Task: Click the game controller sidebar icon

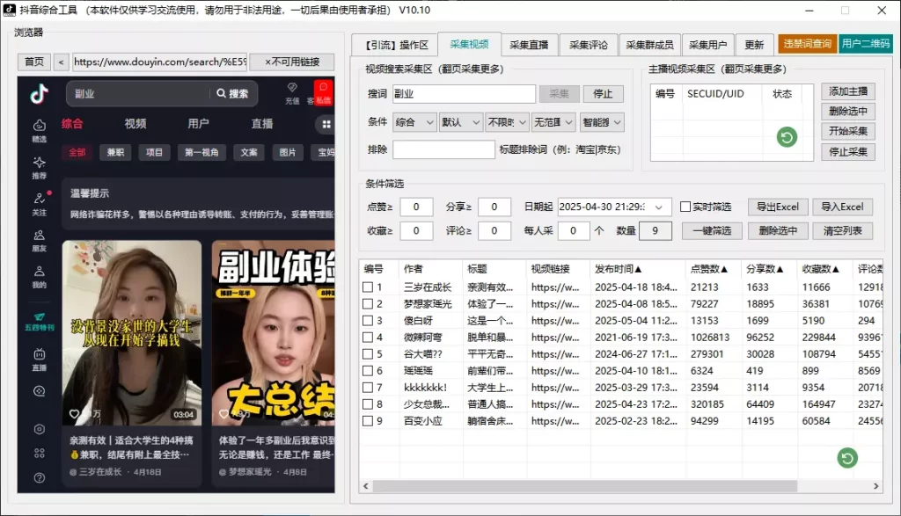Action: pos(39,391)
